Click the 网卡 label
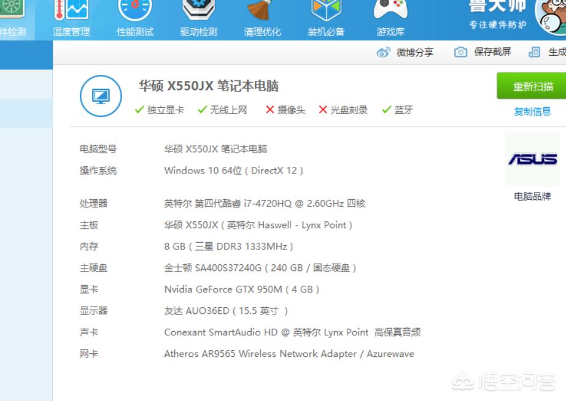 (x=89, y=354)
